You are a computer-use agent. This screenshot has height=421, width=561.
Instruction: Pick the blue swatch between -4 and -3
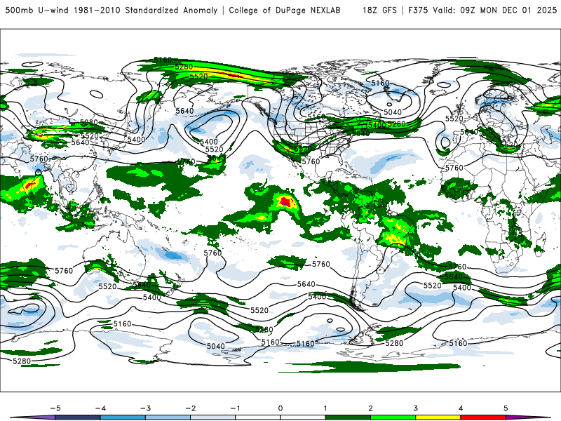click(x=123, y=417)
